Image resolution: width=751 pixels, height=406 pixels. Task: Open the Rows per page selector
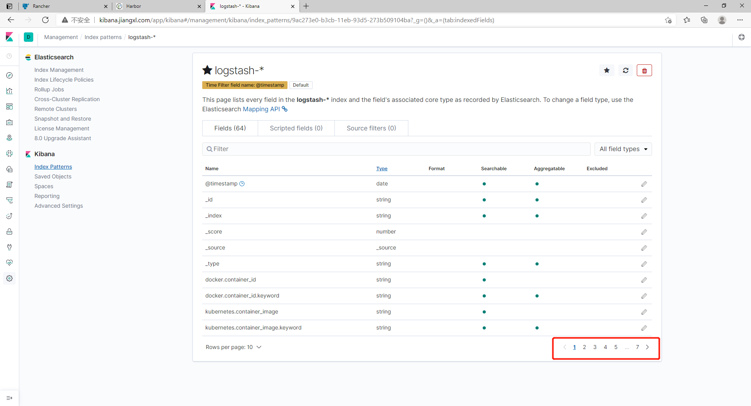click(x=234, y=347)
